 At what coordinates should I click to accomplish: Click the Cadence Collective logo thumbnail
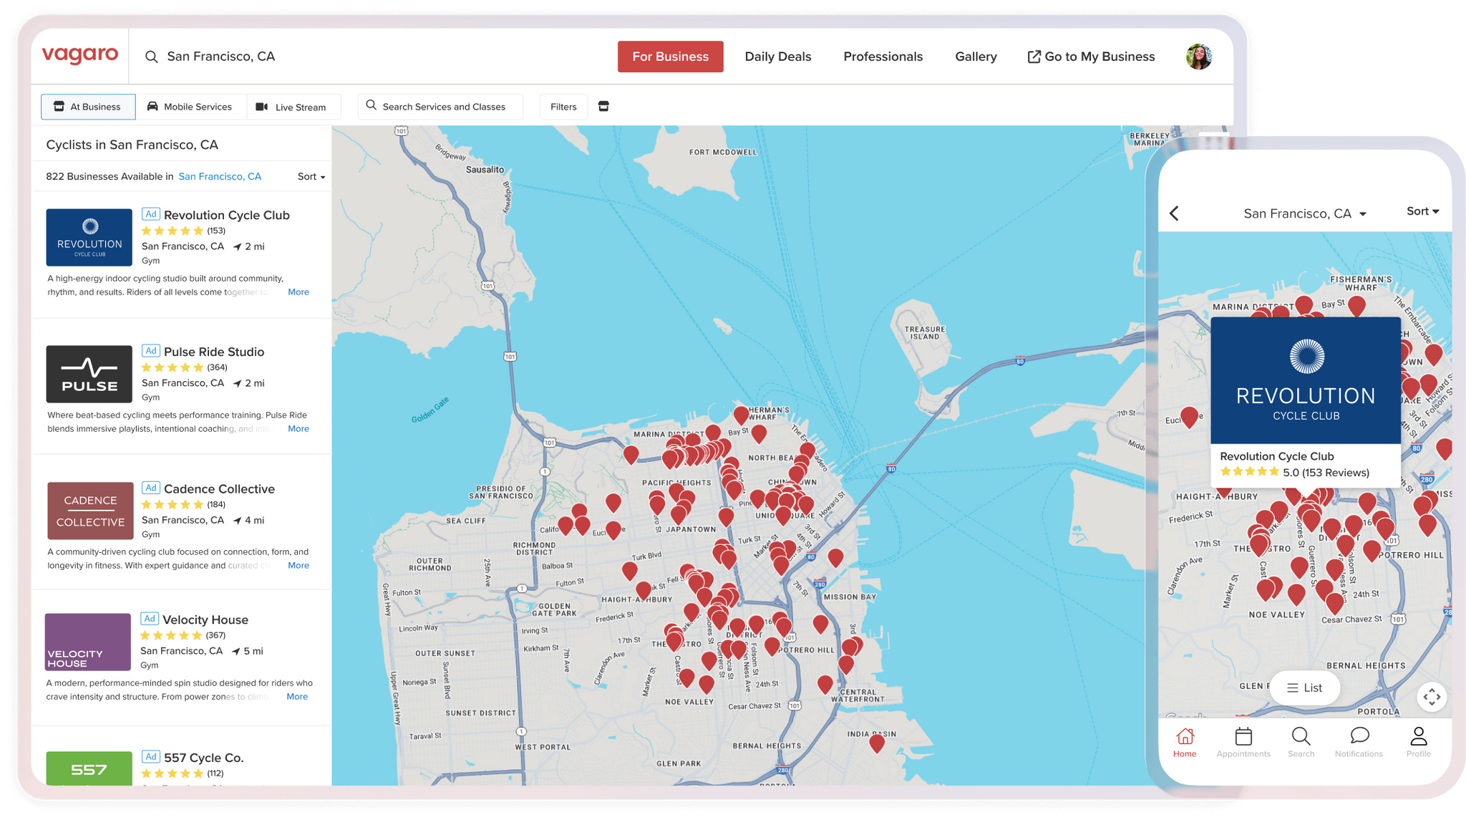90,511
